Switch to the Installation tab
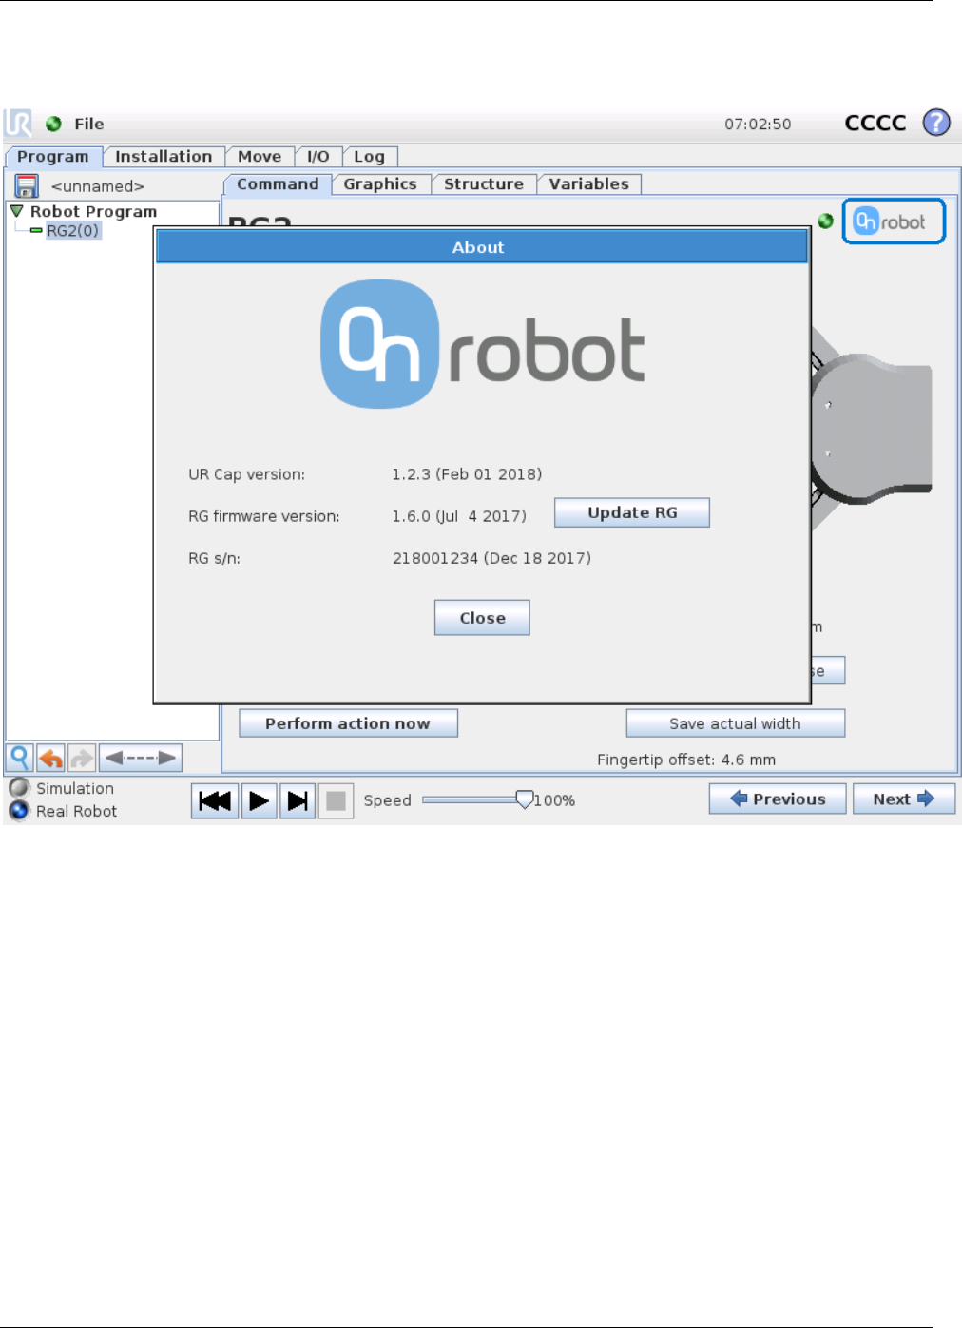The image size is (962, 1328). [164, 157]
